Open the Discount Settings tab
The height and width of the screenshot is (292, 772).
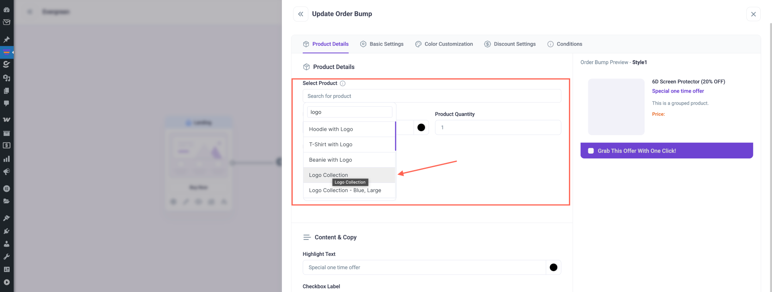(510, 44)
